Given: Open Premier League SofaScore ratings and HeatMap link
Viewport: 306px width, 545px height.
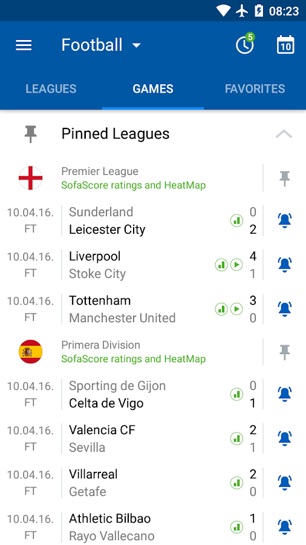Looking at the screenshot, I should click(134, 185).
